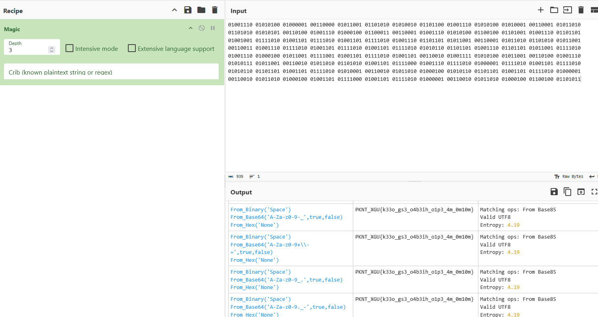Screen dimensions: 598x317
Task: Save output to file
Action: click(554, 192)
